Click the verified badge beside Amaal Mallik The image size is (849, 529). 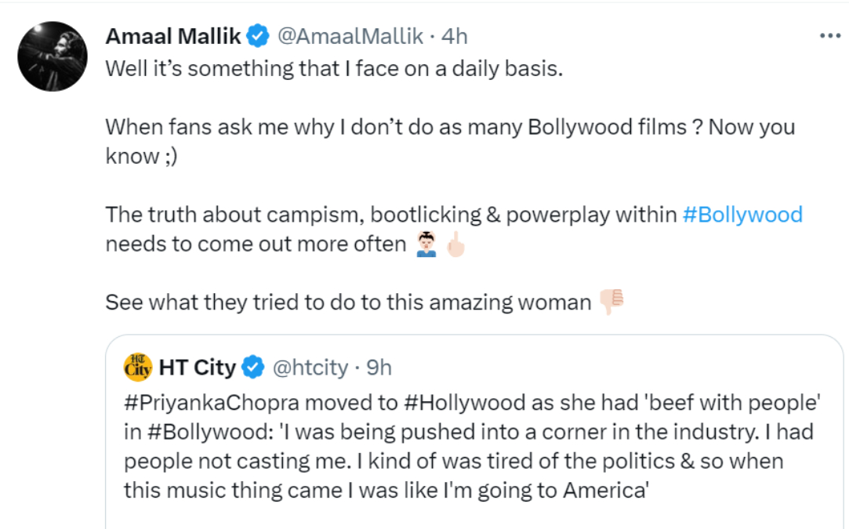pyautogui.click(x=259, y=36)
